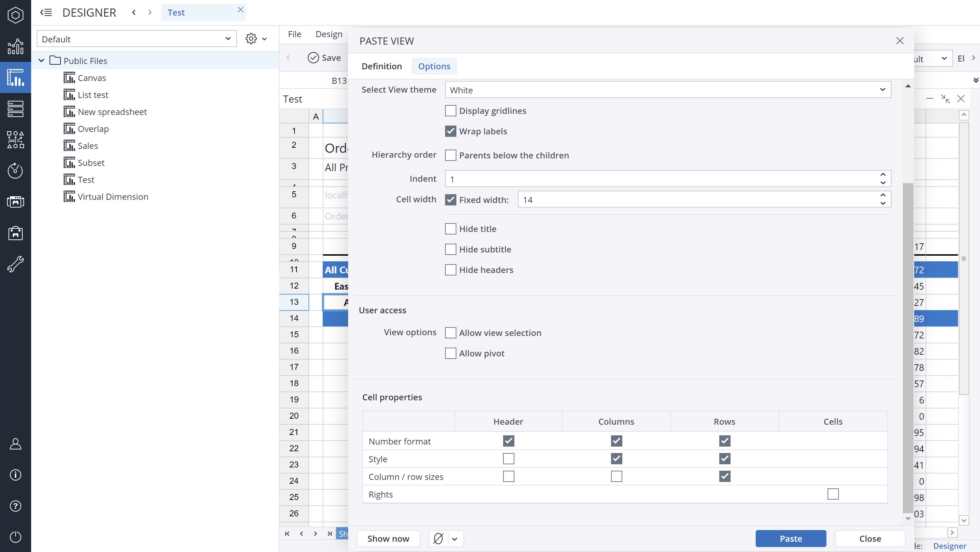Open the power/logout icon in sidebar
Screen dimensions: 980x552
[15, 536]
